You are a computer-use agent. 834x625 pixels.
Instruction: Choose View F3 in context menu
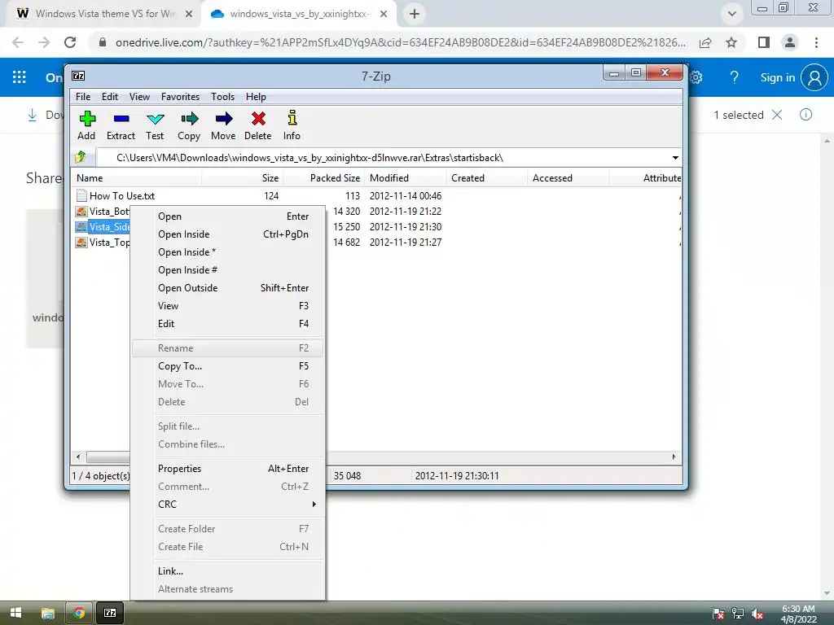tap(229, 306)
